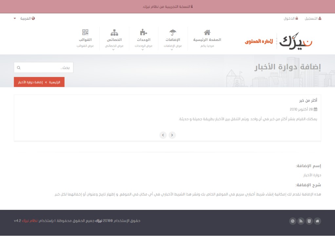This screenshot has height=241, width=335.
Task: Open the الوحدات menu item
Action: (x=144, y=40)
